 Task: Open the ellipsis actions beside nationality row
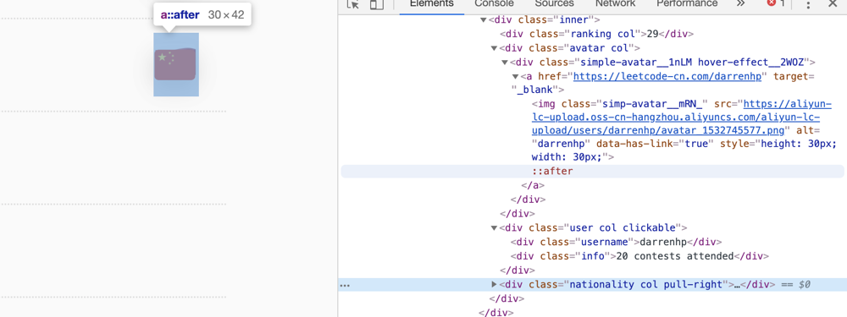(345, 285)
